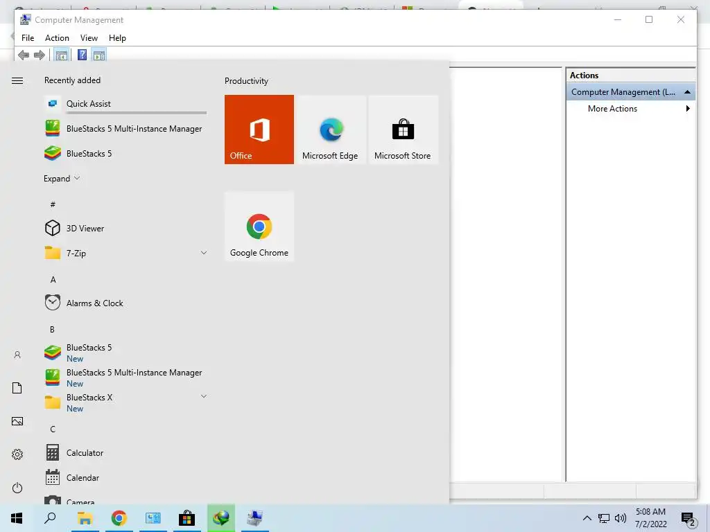Open the Action menu
710x532 pixels.
[x=57, y=38]
